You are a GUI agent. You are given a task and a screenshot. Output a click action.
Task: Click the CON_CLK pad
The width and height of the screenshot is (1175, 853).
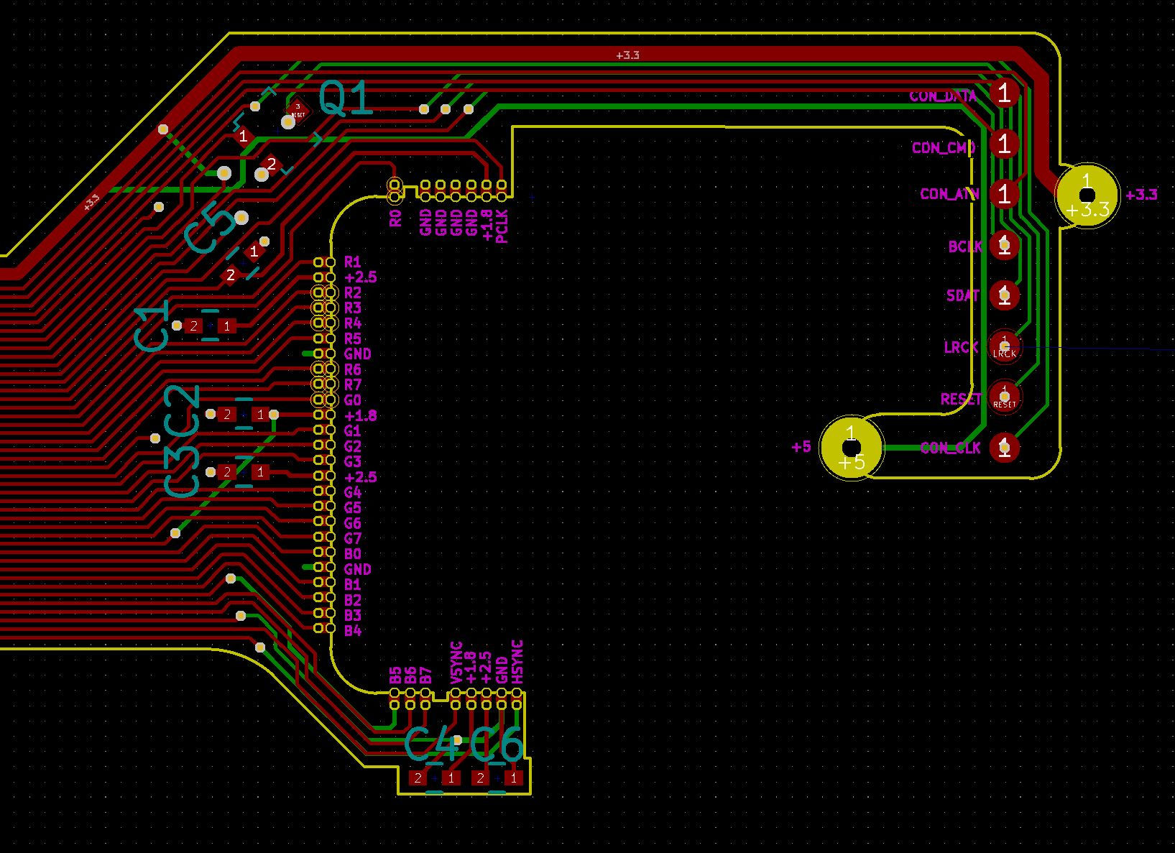(1004, 448)
